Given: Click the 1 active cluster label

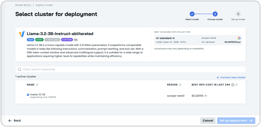Looking at the screenshot, I should pyautogui.click(x=26, y=77).
